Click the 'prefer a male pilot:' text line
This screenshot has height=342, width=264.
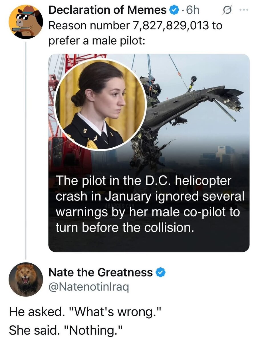pos(98,41)
